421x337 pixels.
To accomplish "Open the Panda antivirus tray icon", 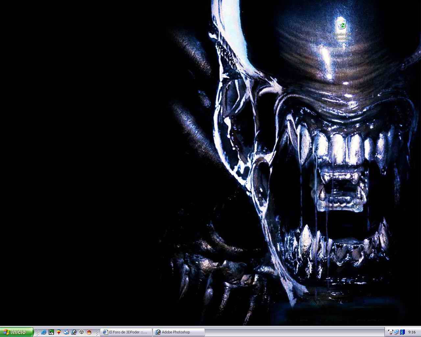I will (390, 332).
